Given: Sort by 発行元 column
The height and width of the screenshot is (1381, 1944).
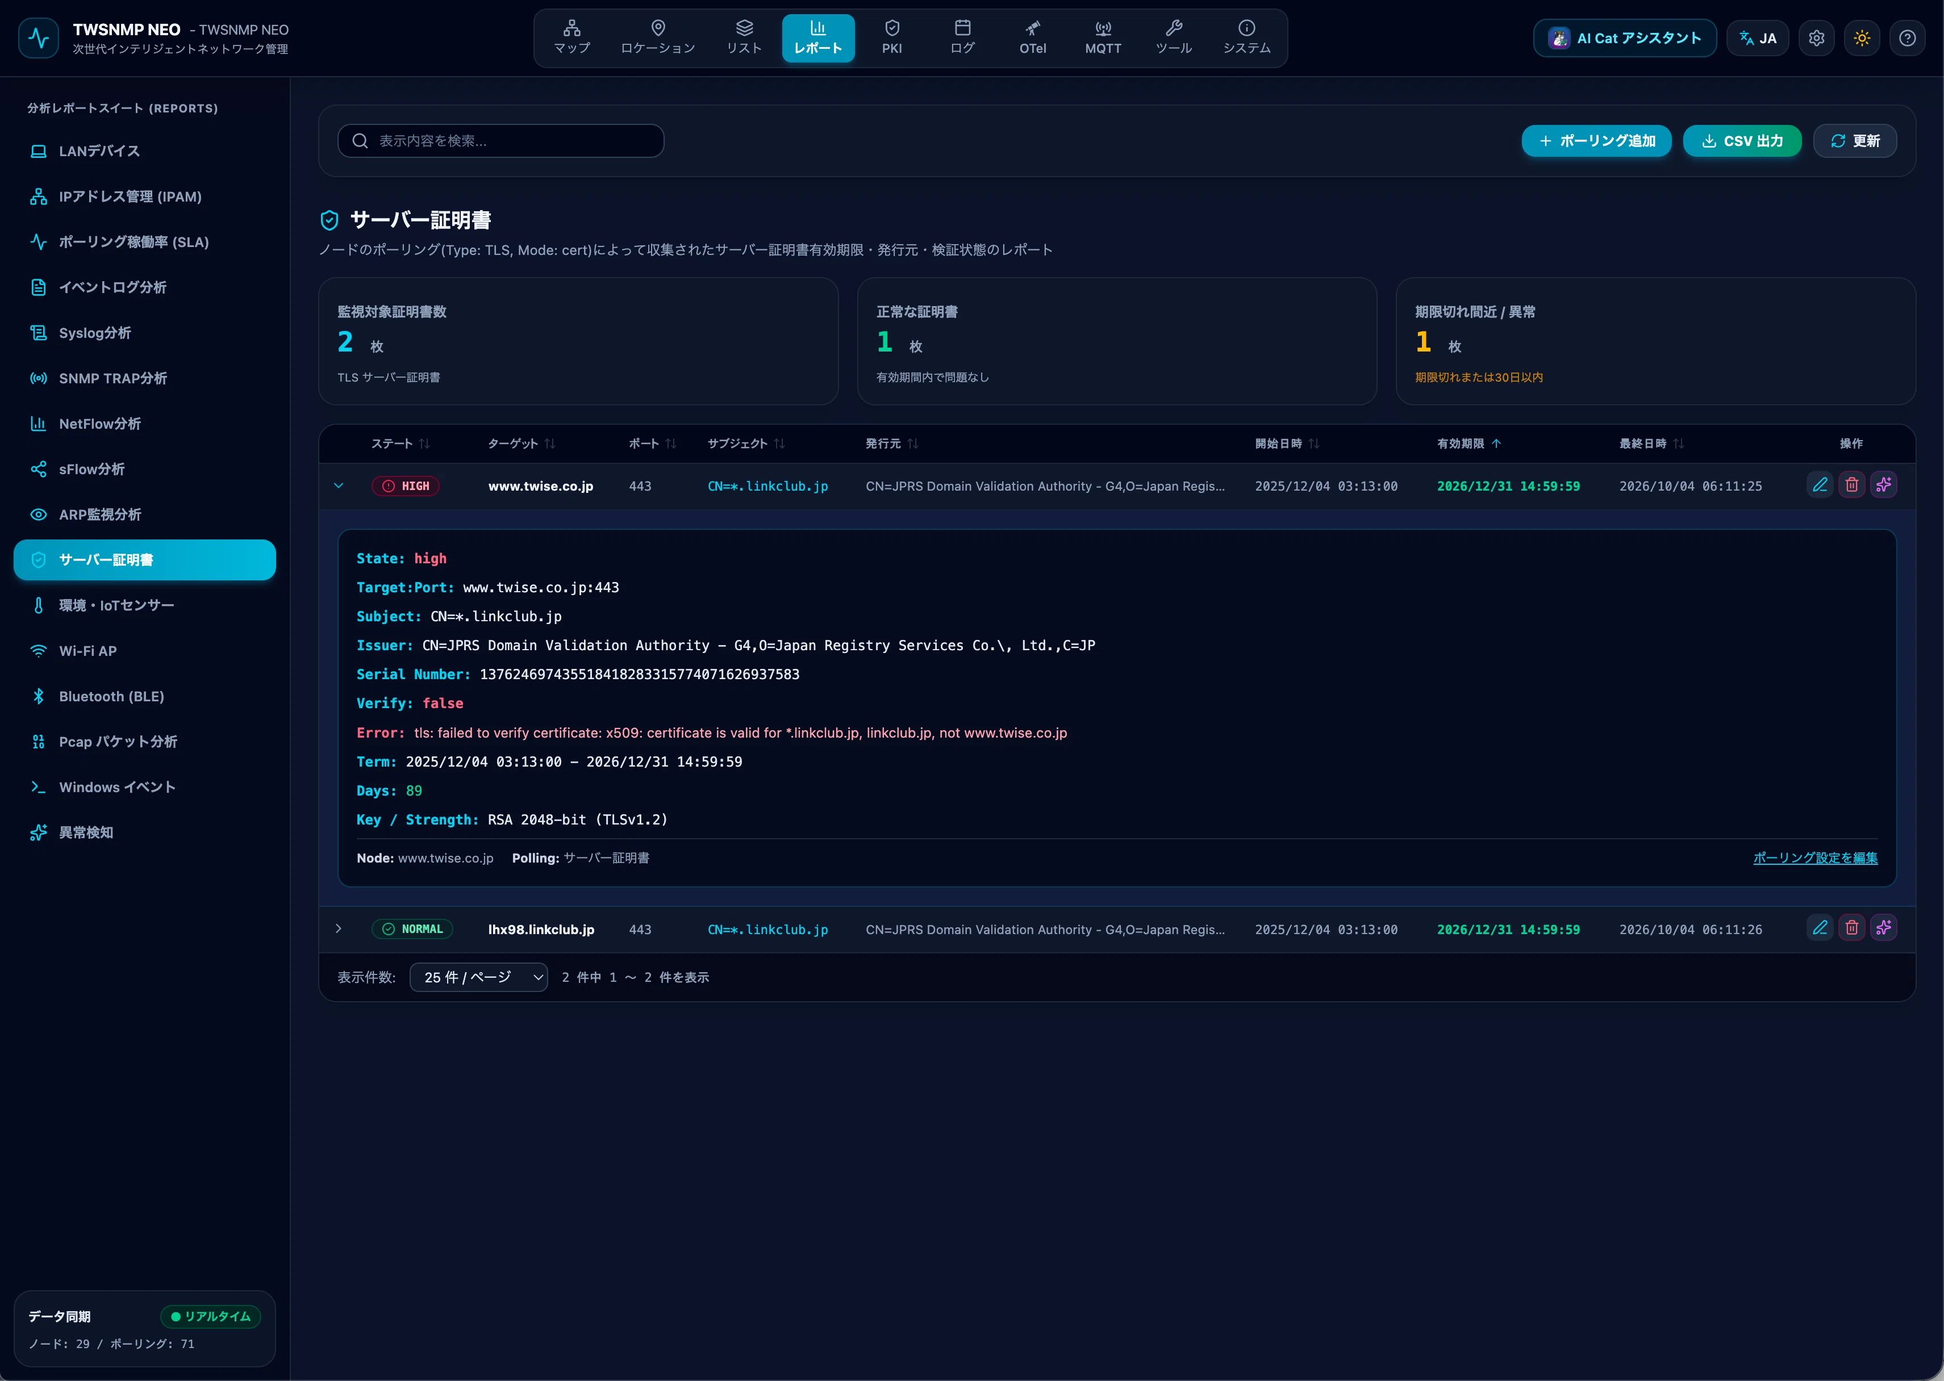Looking at the screenshot, I should [x=891, y=444].
